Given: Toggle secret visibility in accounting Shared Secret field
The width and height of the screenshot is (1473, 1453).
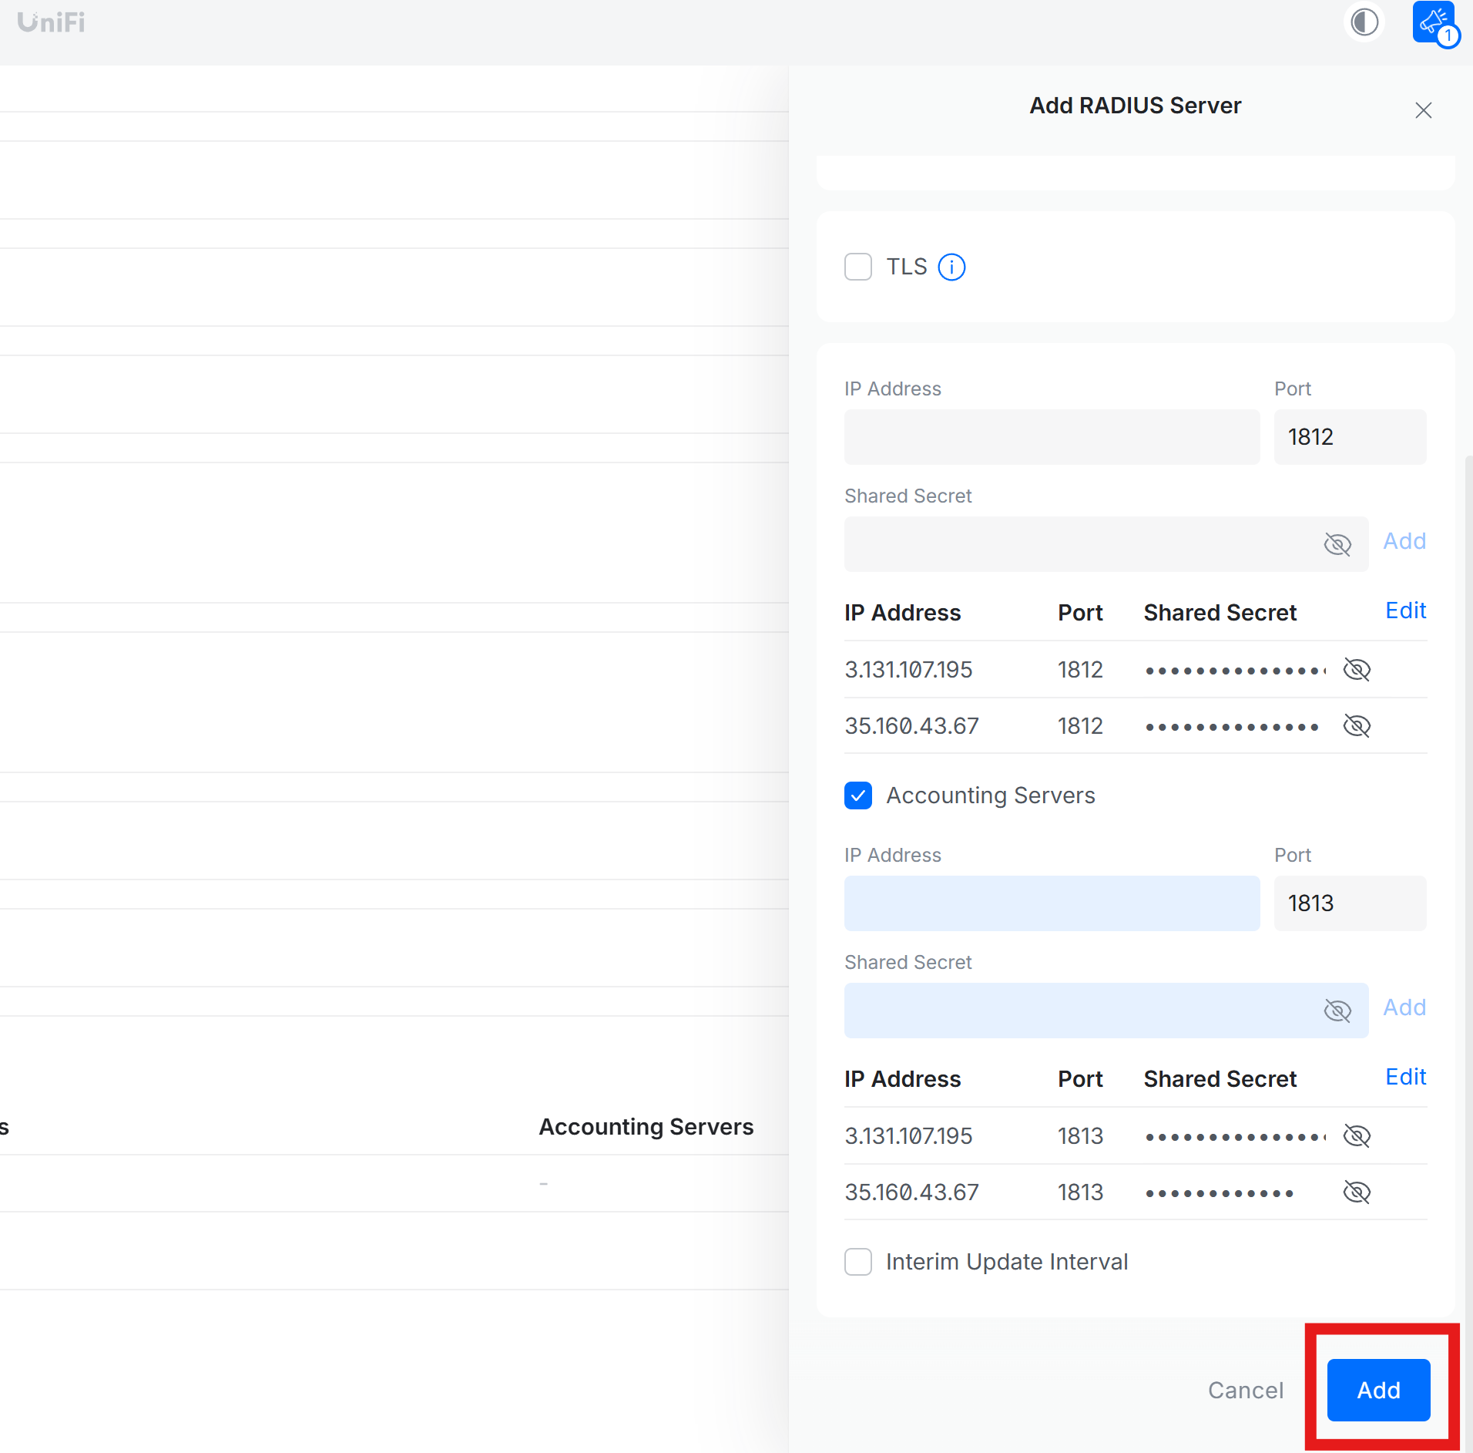Looking at the screenshot, I should pyautogui.click(x=1339, y=1011).
